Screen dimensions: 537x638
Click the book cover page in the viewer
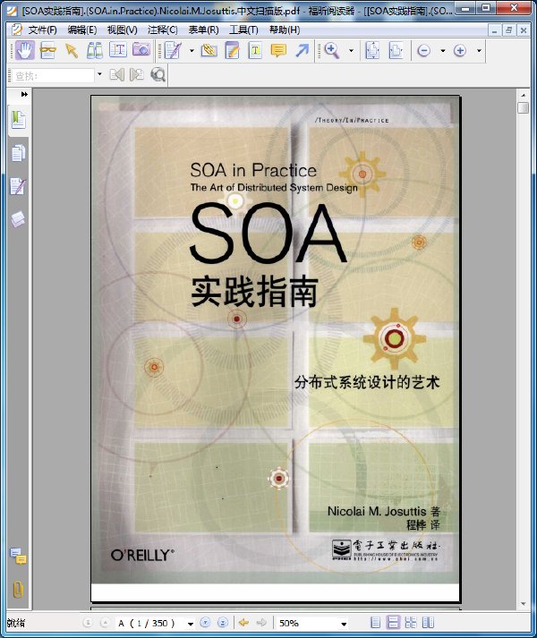276,348
